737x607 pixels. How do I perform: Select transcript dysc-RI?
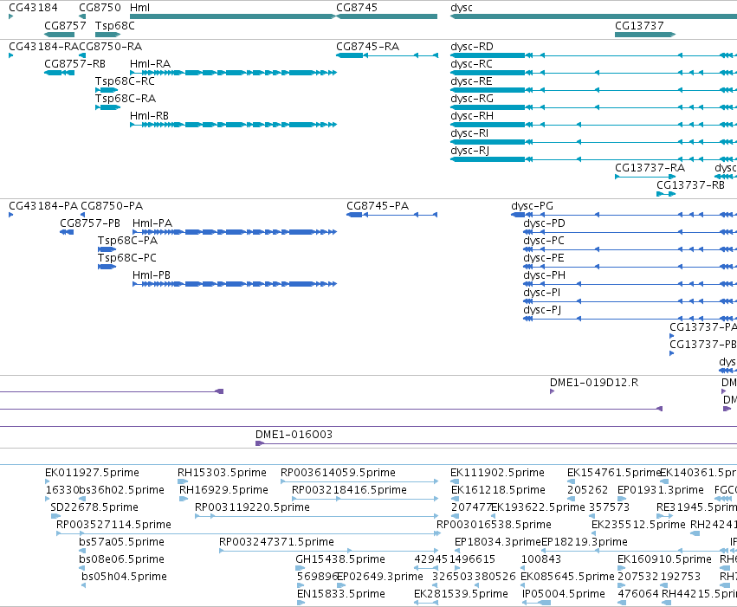coord(593,142)
